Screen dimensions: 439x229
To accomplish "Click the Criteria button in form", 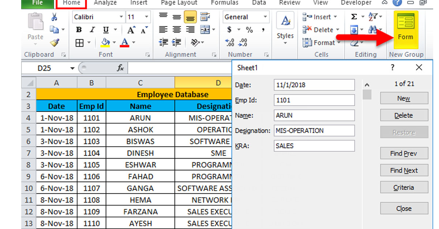I will [404, 188].
